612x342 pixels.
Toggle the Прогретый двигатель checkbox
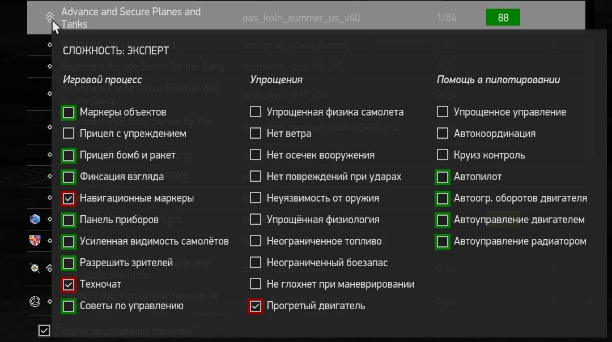[256, 306]
